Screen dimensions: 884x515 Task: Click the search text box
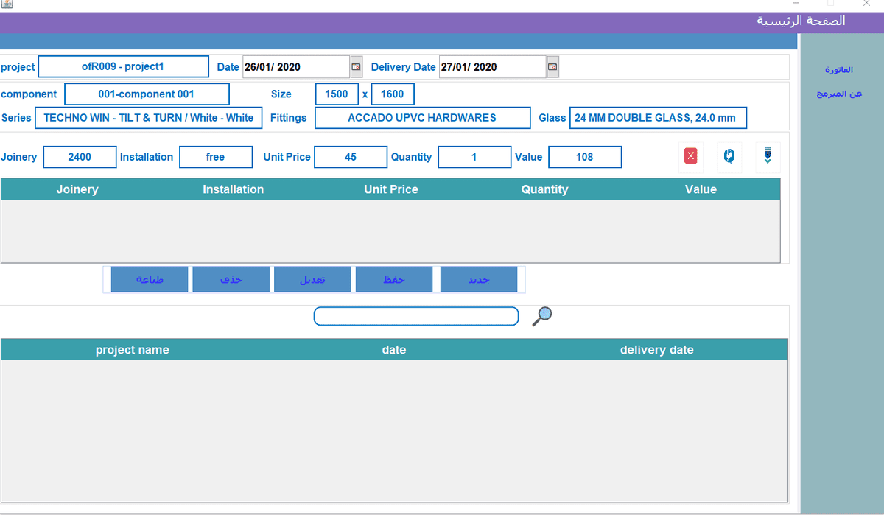[x=416, y=316]
